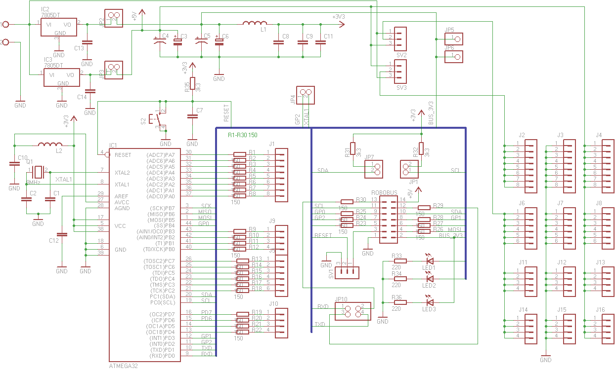Select capacitor C14 symbol
Image resolution: width=615 pixels, height=370 pixels.
[90, 91]
